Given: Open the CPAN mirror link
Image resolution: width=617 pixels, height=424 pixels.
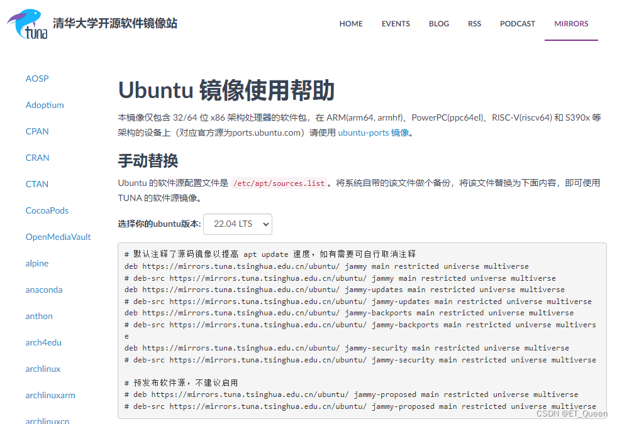Looking at the screenshot, I should click(x=36, y=131).
